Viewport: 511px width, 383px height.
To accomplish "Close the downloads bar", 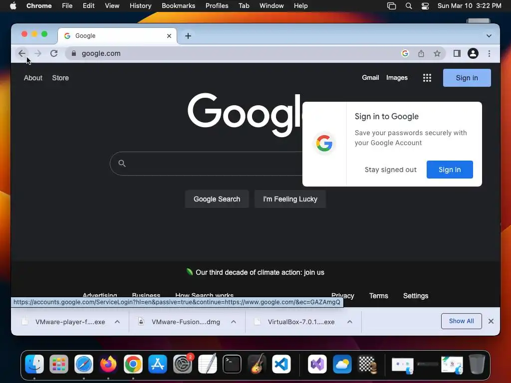I will click(x=491, y=322).
